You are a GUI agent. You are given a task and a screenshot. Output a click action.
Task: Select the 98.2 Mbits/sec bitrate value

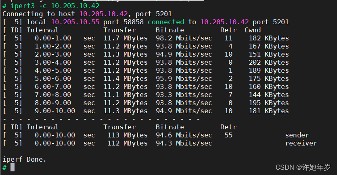point(184,38)
